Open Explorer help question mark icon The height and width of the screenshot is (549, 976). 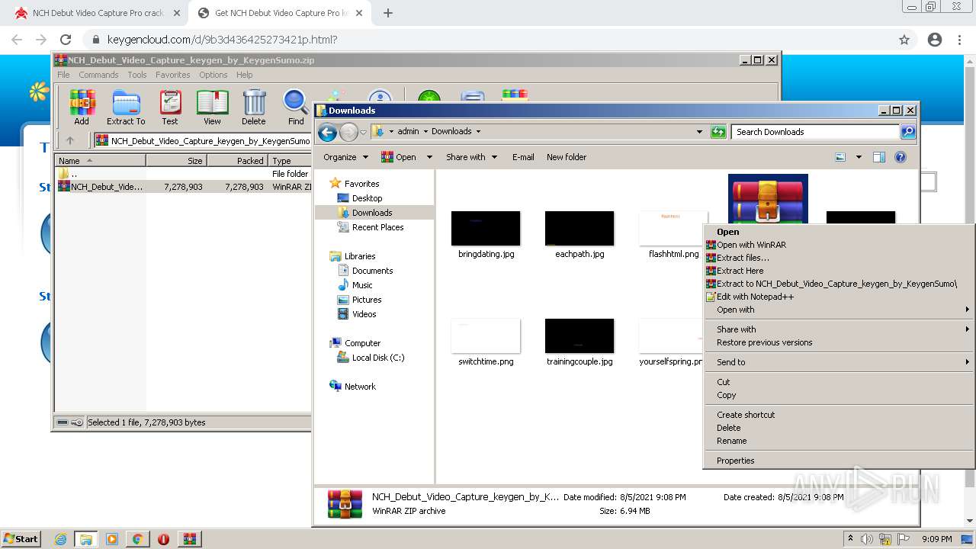point(901,157)
